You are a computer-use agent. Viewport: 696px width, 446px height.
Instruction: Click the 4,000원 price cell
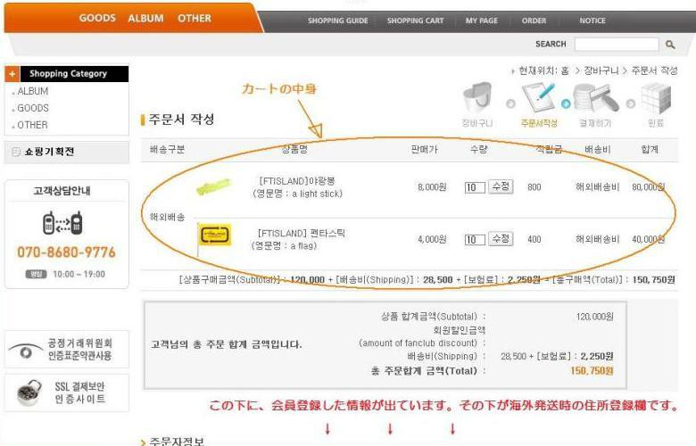tap(432, 240)
